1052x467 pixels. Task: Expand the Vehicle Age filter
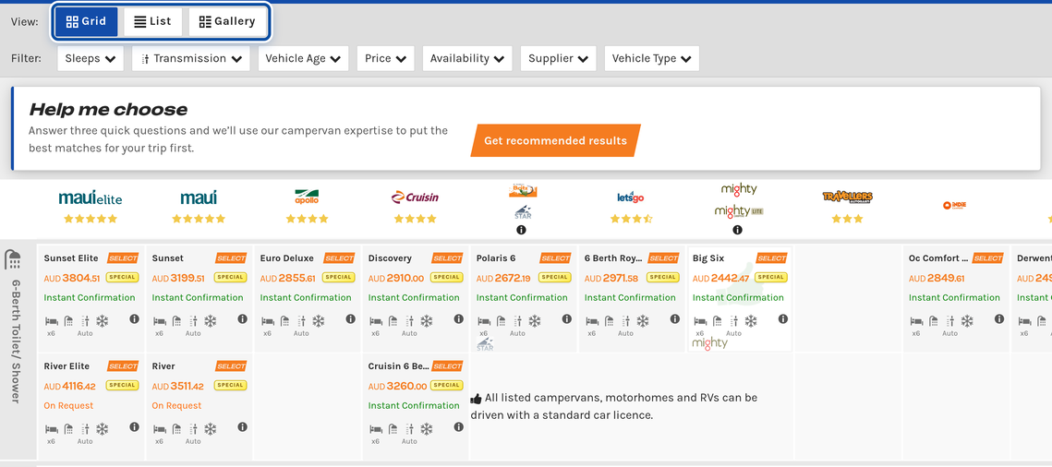pyautogui.click(x=303, y=58)
